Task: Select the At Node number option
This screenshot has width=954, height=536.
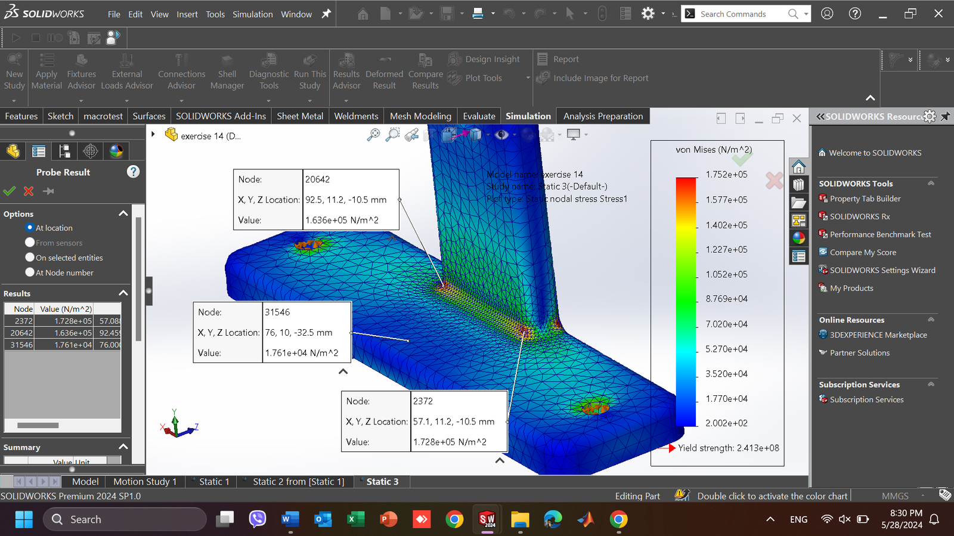Action: 30,272
